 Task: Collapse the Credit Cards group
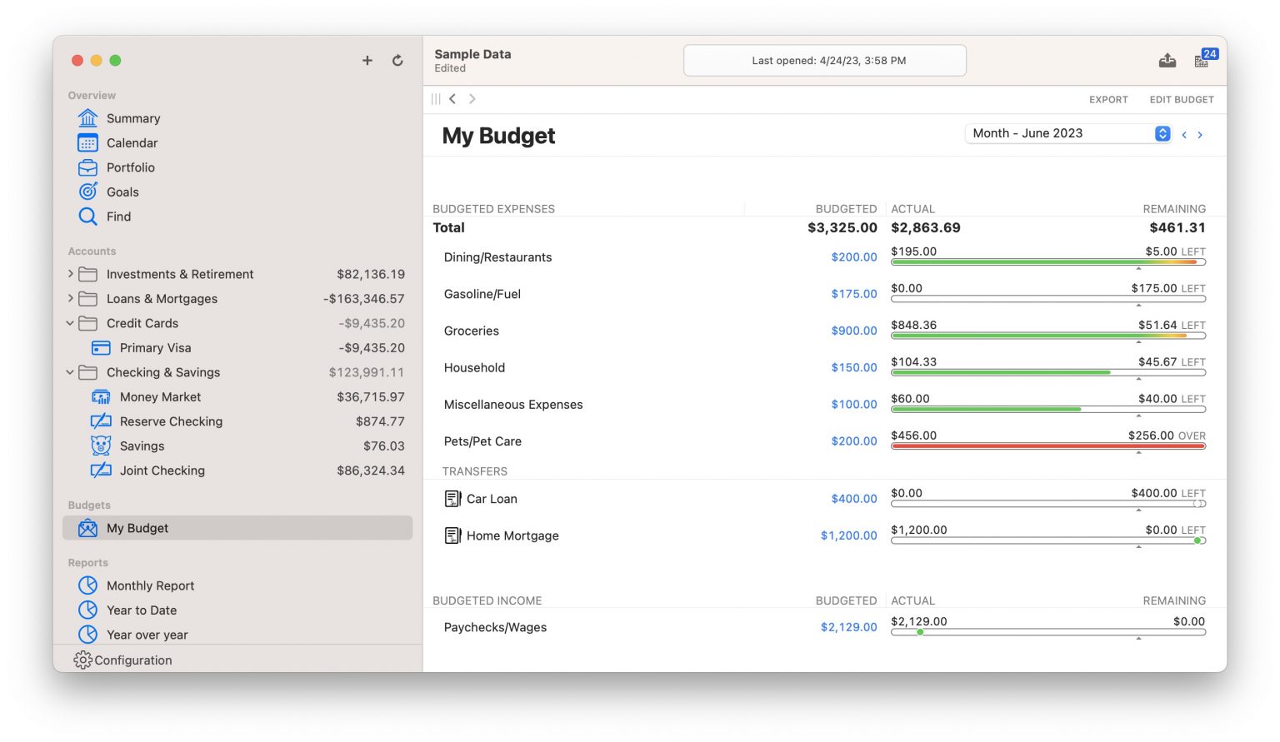point(70,323)
